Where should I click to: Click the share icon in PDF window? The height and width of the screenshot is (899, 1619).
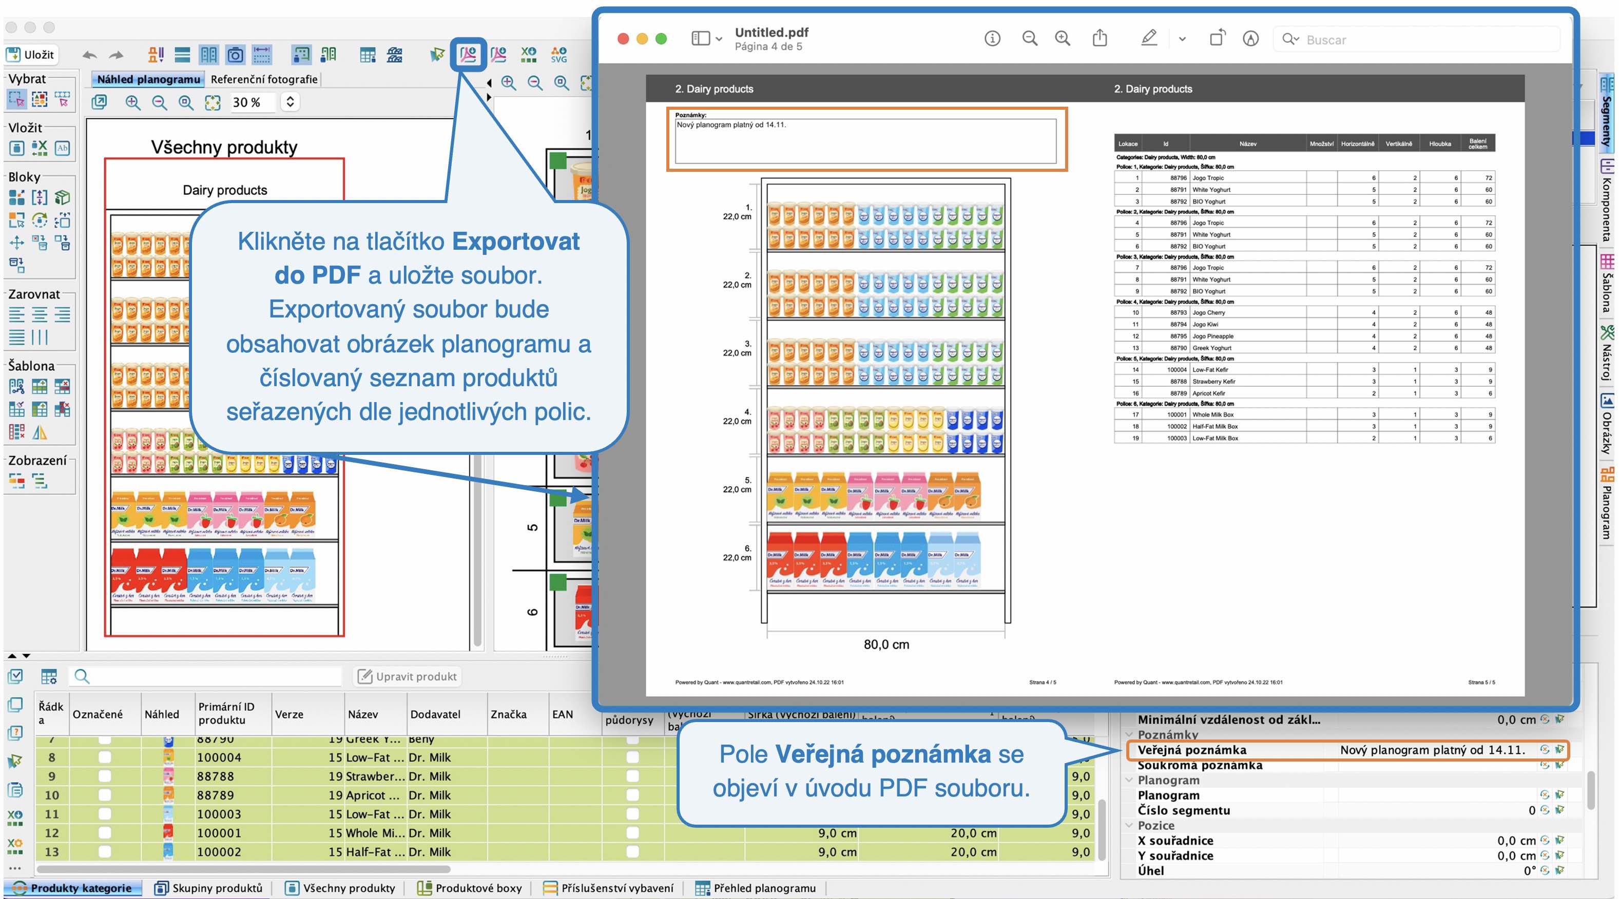(1099, 38)
